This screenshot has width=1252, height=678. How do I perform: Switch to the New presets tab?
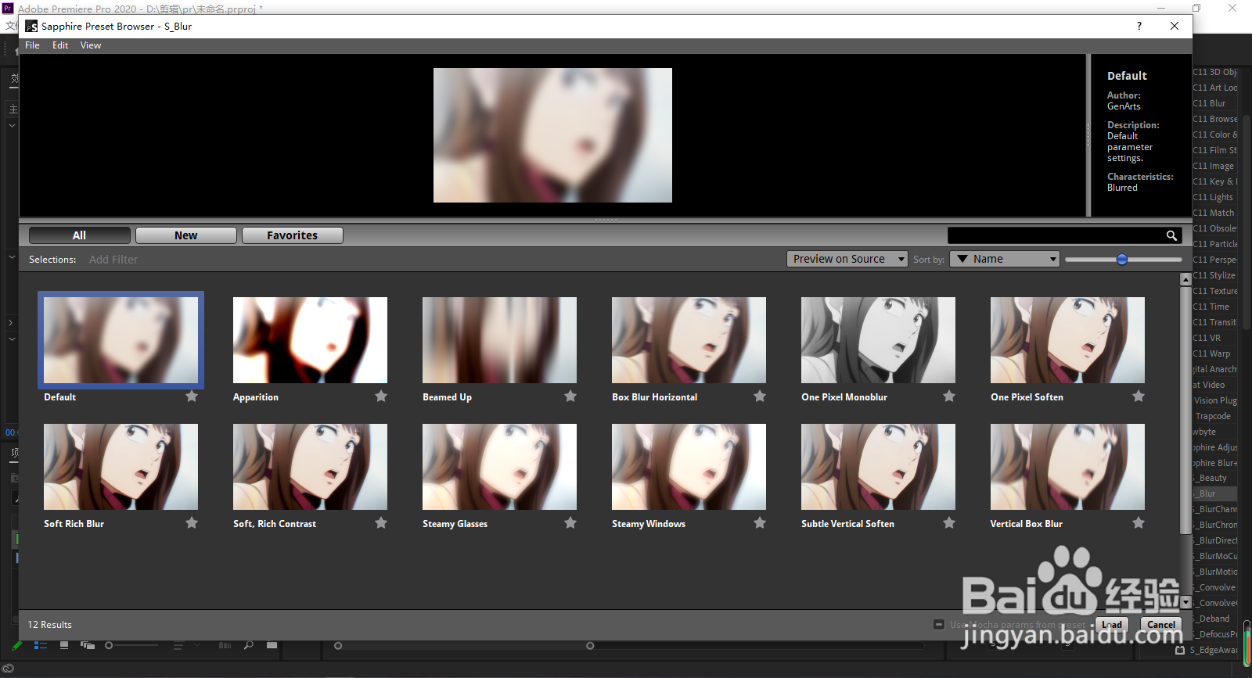click(186, 235)
